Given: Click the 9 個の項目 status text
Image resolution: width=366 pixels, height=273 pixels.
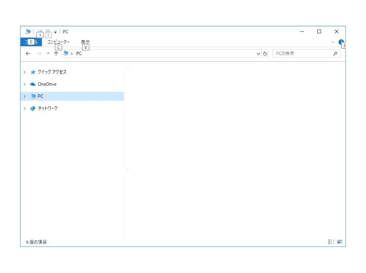Looking at the screenshot, I should (x=36, y=242).
